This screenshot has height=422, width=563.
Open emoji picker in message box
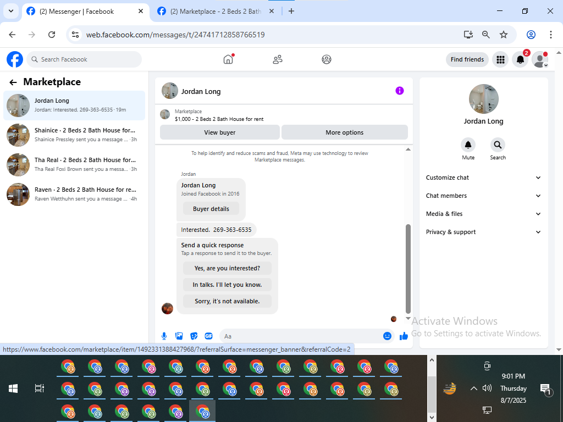(387, 336)
